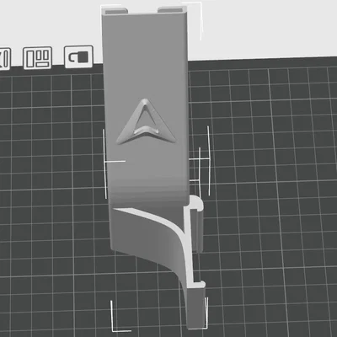Toggle the plate lock icon

[78, 56]
